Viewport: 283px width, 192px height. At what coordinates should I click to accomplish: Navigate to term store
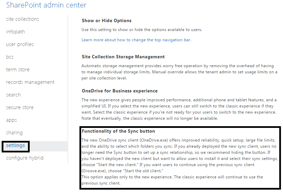[18, 70]
